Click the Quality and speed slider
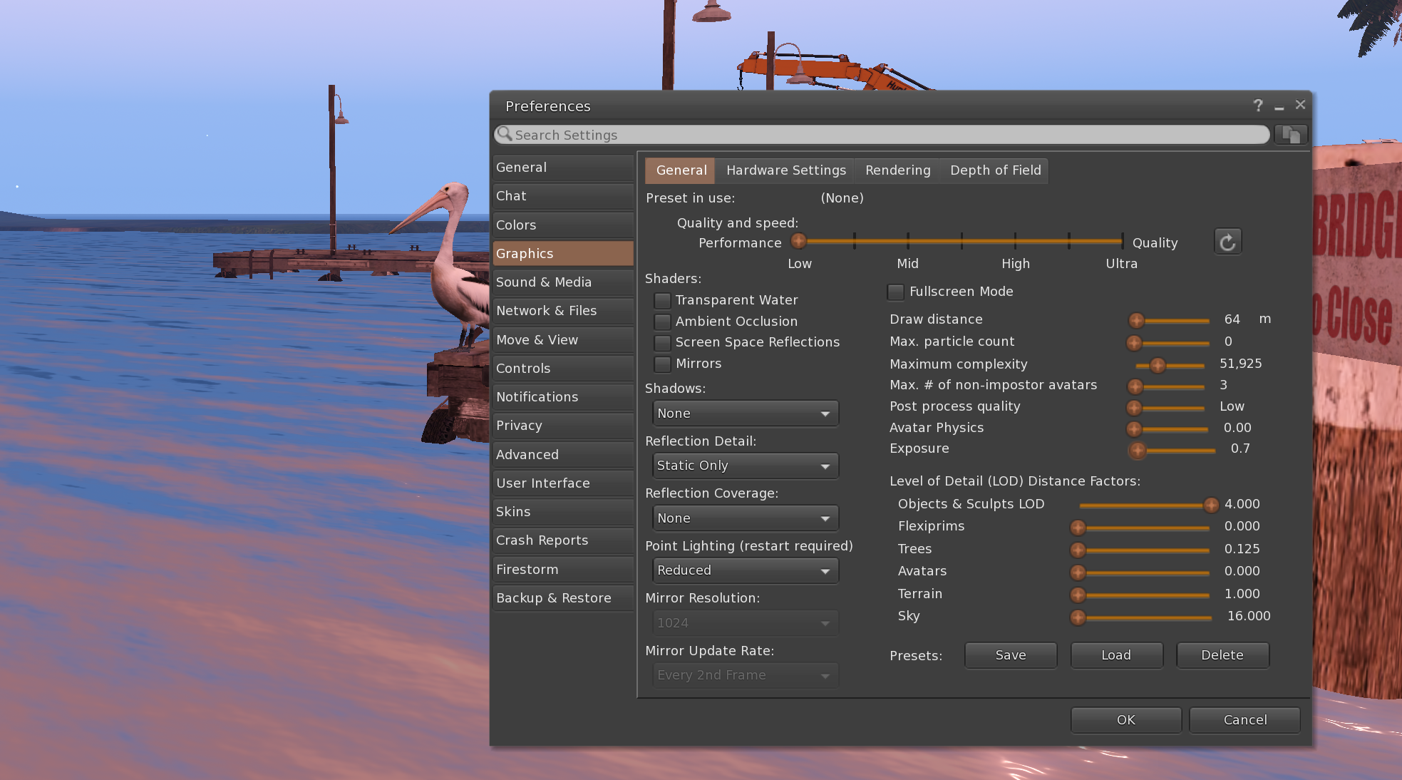Image resolution: width=1402 pixels, height=780 pixels. (x=958, y=242)
